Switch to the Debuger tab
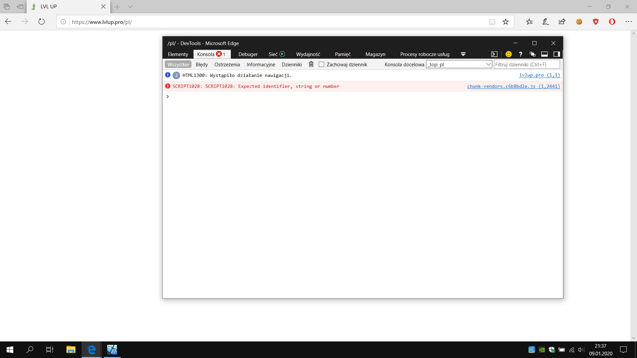This screenshot has height=358, width=637. point(248,54)
